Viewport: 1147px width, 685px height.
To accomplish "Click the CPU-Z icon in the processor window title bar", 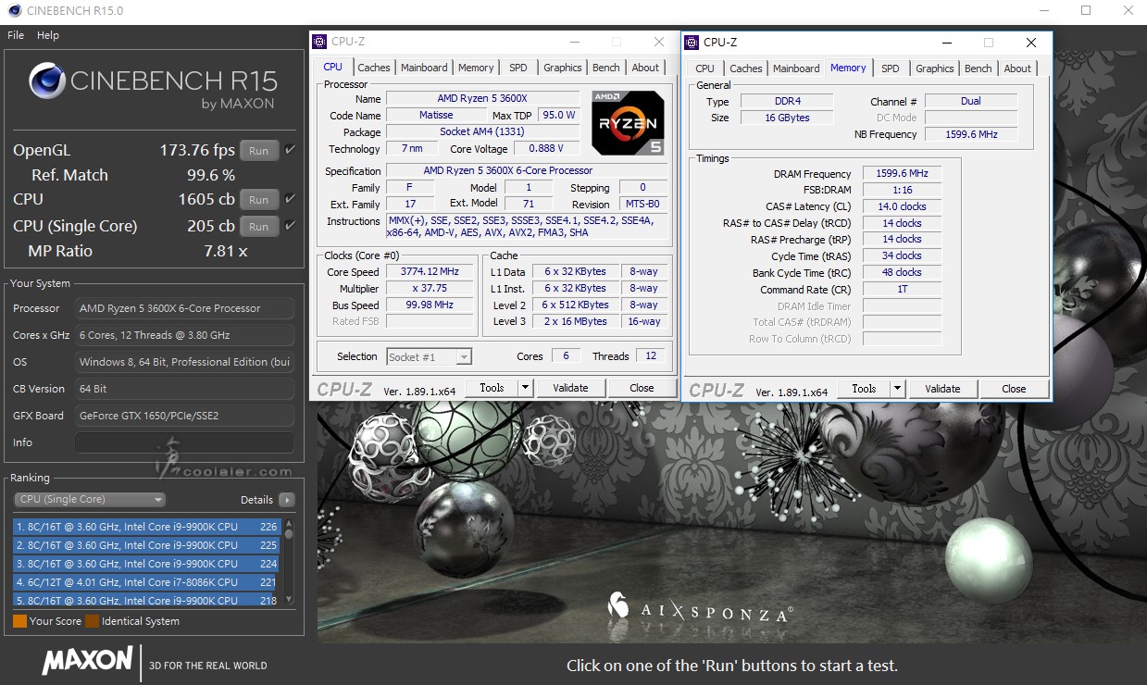I will (x=319, y=42).
